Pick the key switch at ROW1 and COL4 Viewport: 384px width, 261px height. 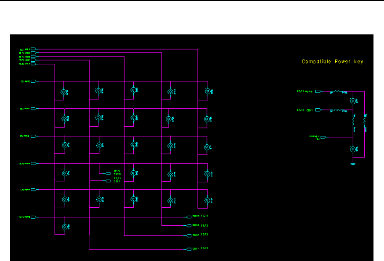tap(207, 119)
